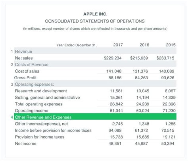Select the 2015 operating income value 71,230
The height and width of the screenshot is (161, 188).
point(168,111)
